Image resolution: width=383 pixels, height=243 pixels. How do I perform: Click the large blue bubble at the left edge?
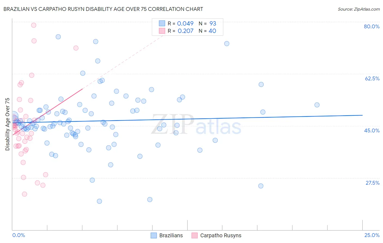(13, 117)
